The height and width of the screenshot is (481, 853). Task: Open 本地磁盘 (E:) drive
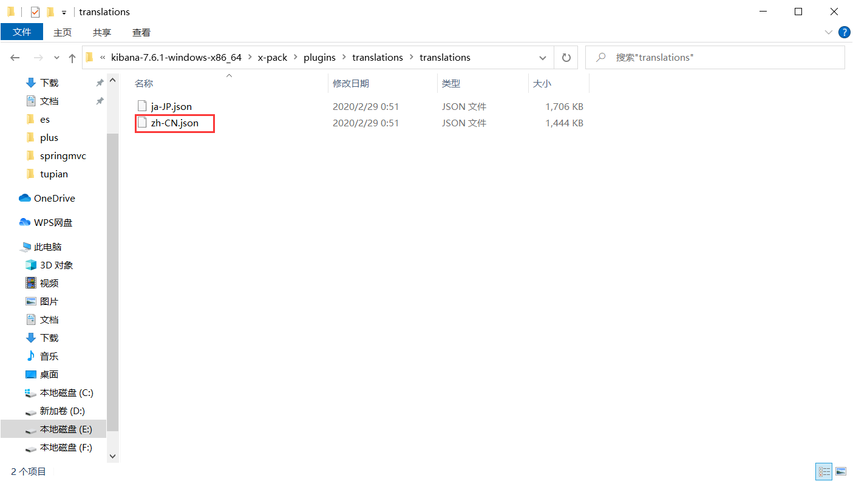tap(66, 429)
